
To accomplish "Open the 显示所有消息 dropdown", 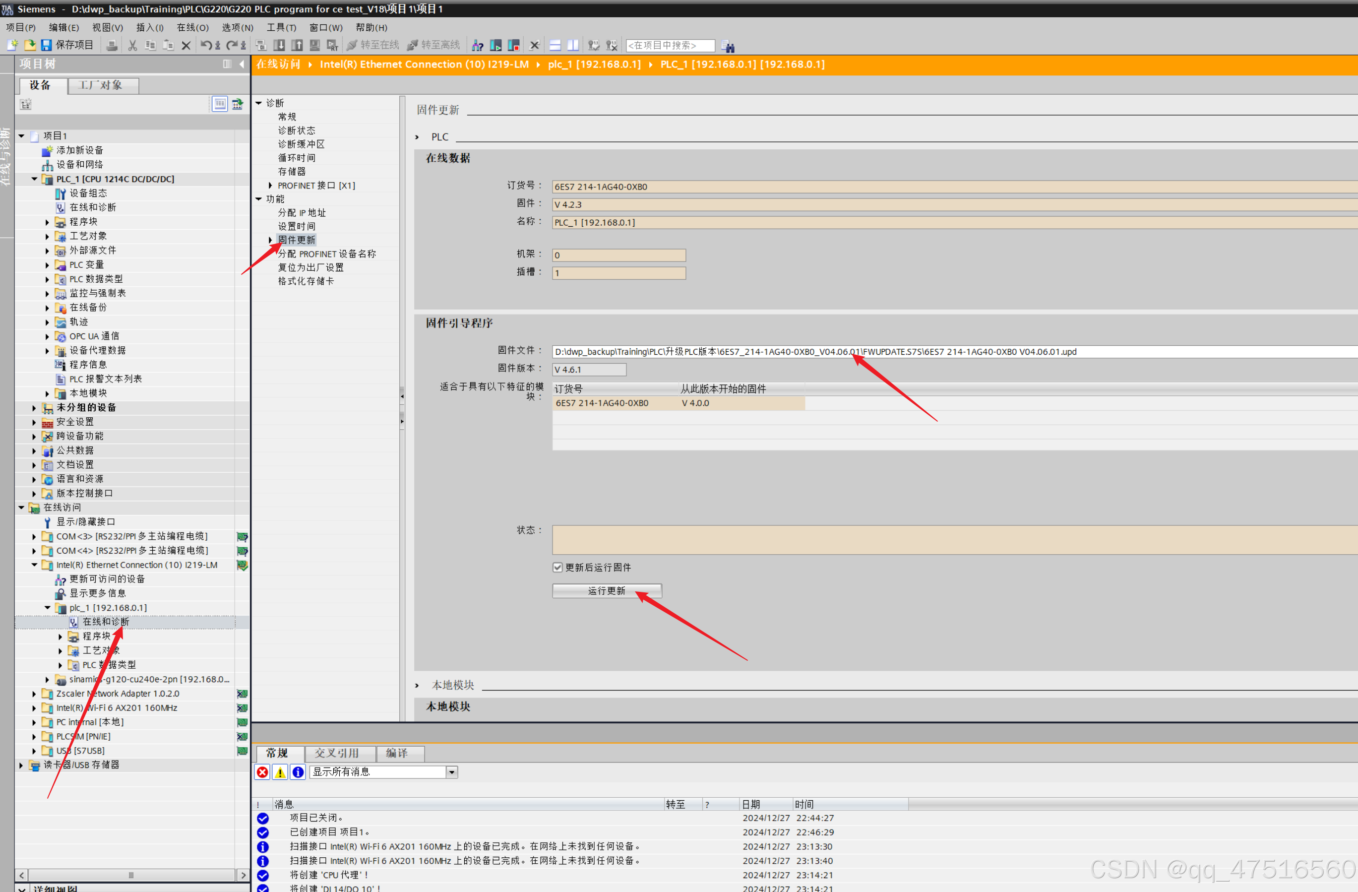I will 451,772.
